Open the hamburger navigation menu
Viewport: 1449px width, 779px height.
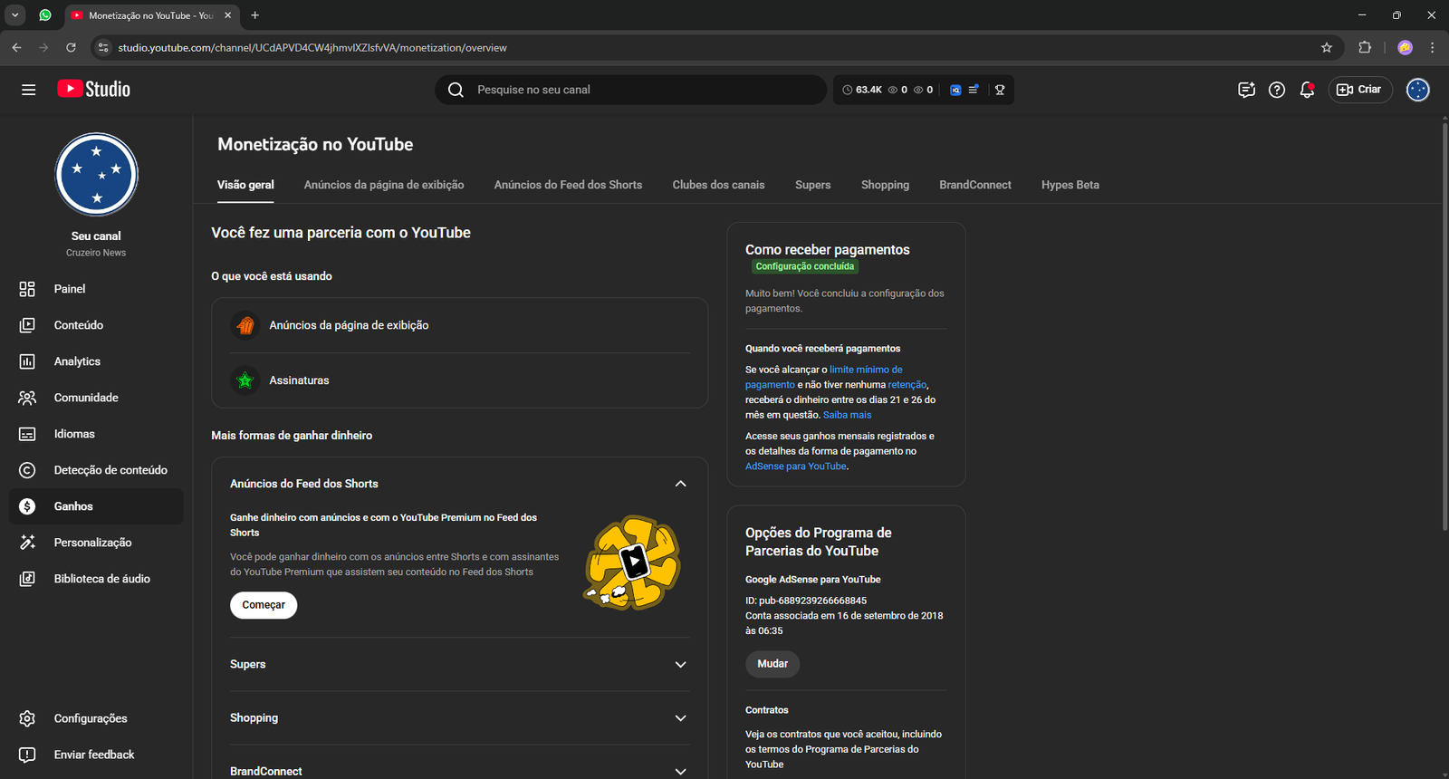[x=28, y=90]
